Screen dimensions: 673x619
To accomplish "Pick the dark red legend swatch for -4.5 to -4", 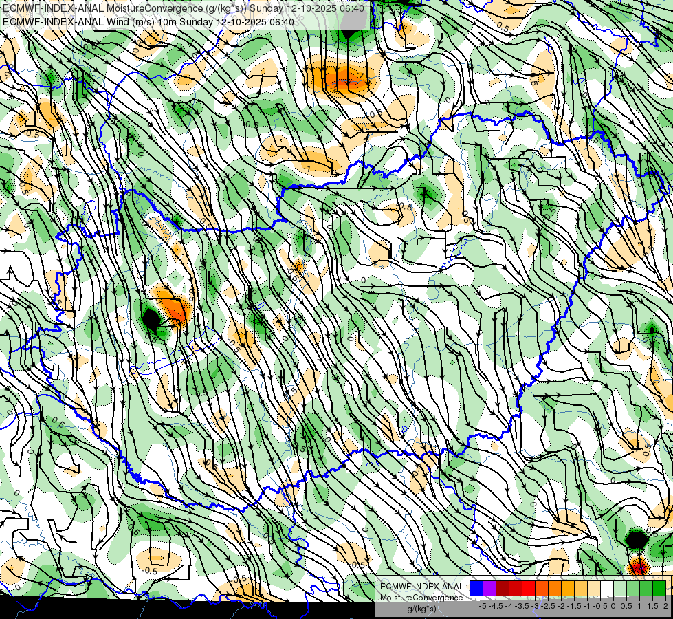I will pos(503,589).
